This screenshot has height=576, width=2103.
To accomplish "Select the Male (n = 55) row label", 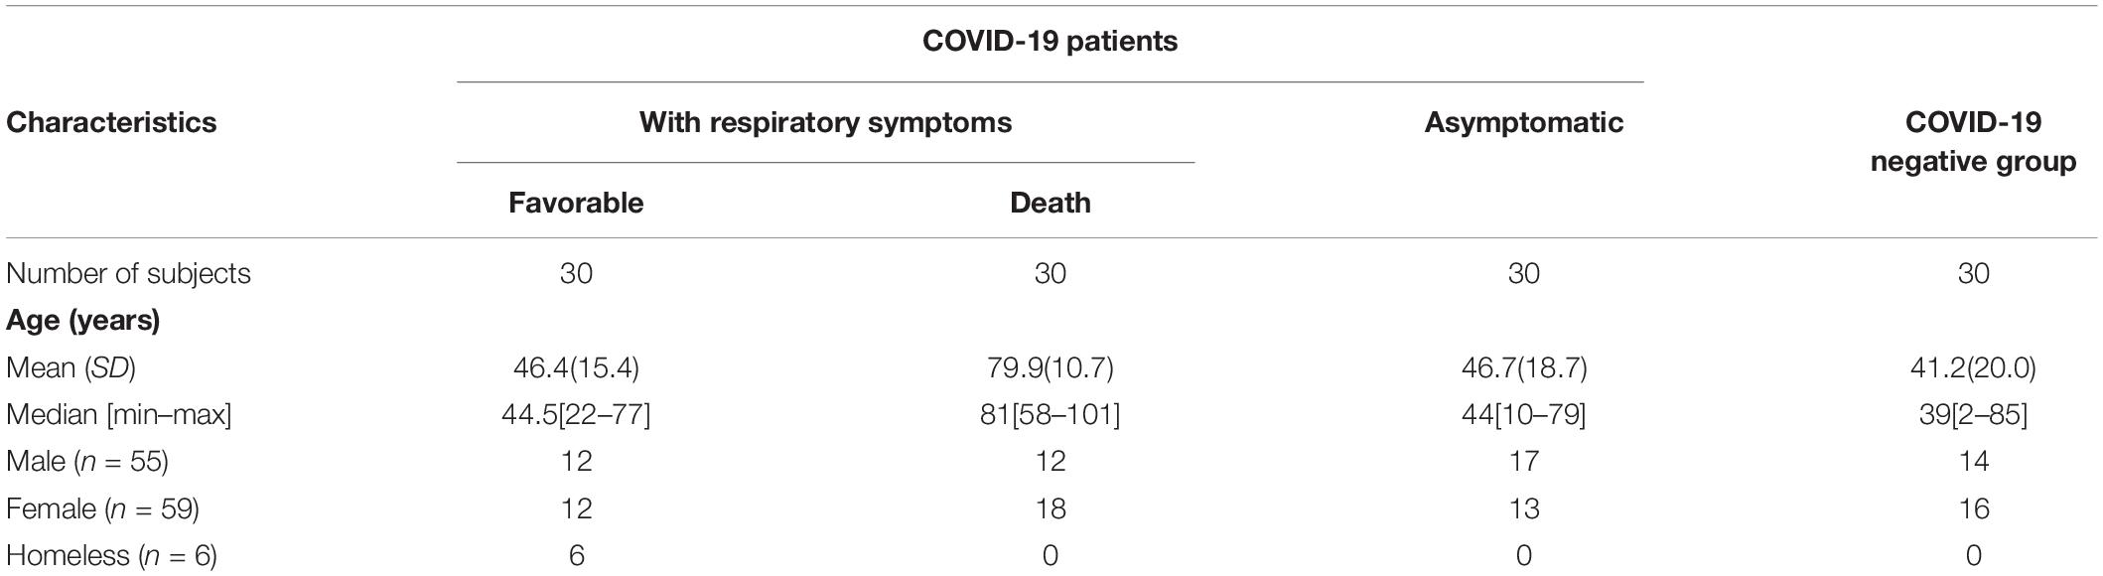I will (87, 462).
